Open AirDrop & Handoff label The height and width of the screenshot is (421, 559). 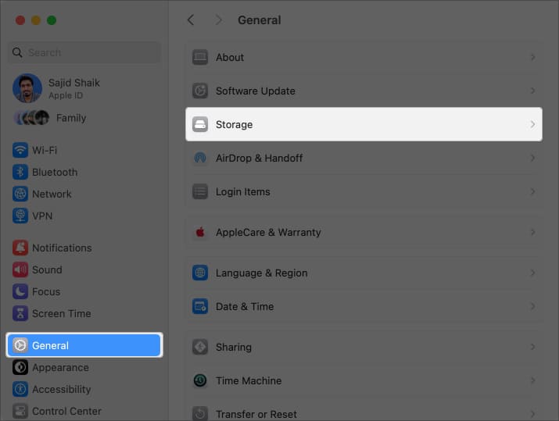point(260,158)
